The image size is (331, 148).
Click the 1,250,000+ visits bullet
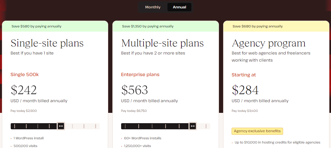137,146
